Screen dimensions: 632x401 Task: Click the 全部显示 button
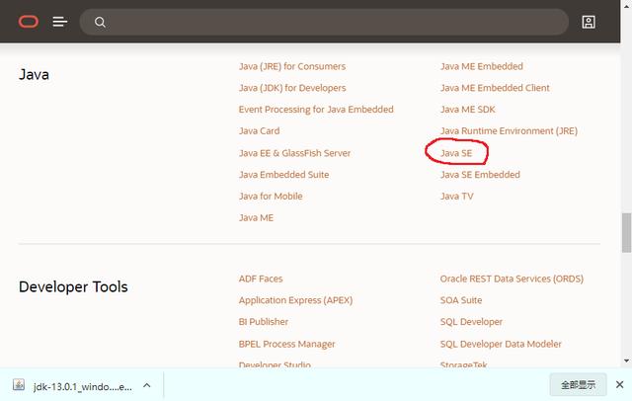pos(578,385)
